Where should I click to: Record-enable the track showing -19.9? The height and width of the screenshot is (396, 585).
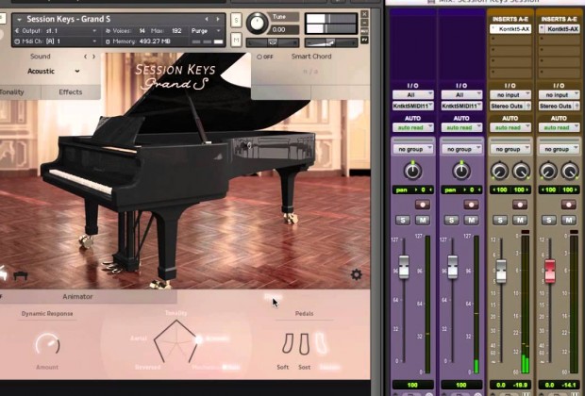(x=520, y=205)
